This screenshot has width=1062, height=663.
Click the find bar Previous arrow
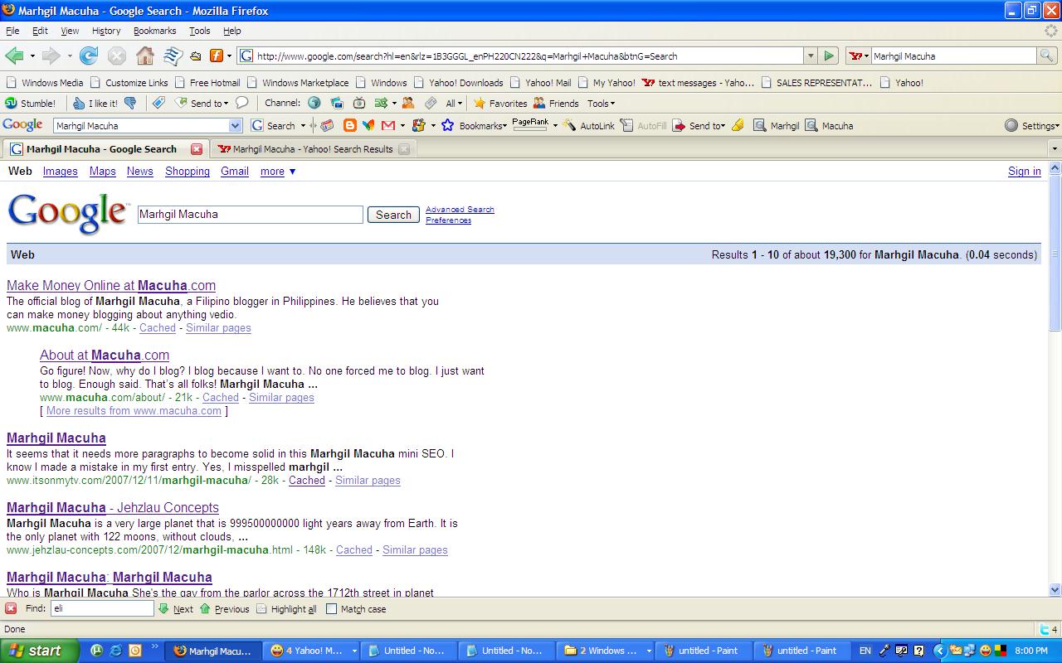pos(224,608)
